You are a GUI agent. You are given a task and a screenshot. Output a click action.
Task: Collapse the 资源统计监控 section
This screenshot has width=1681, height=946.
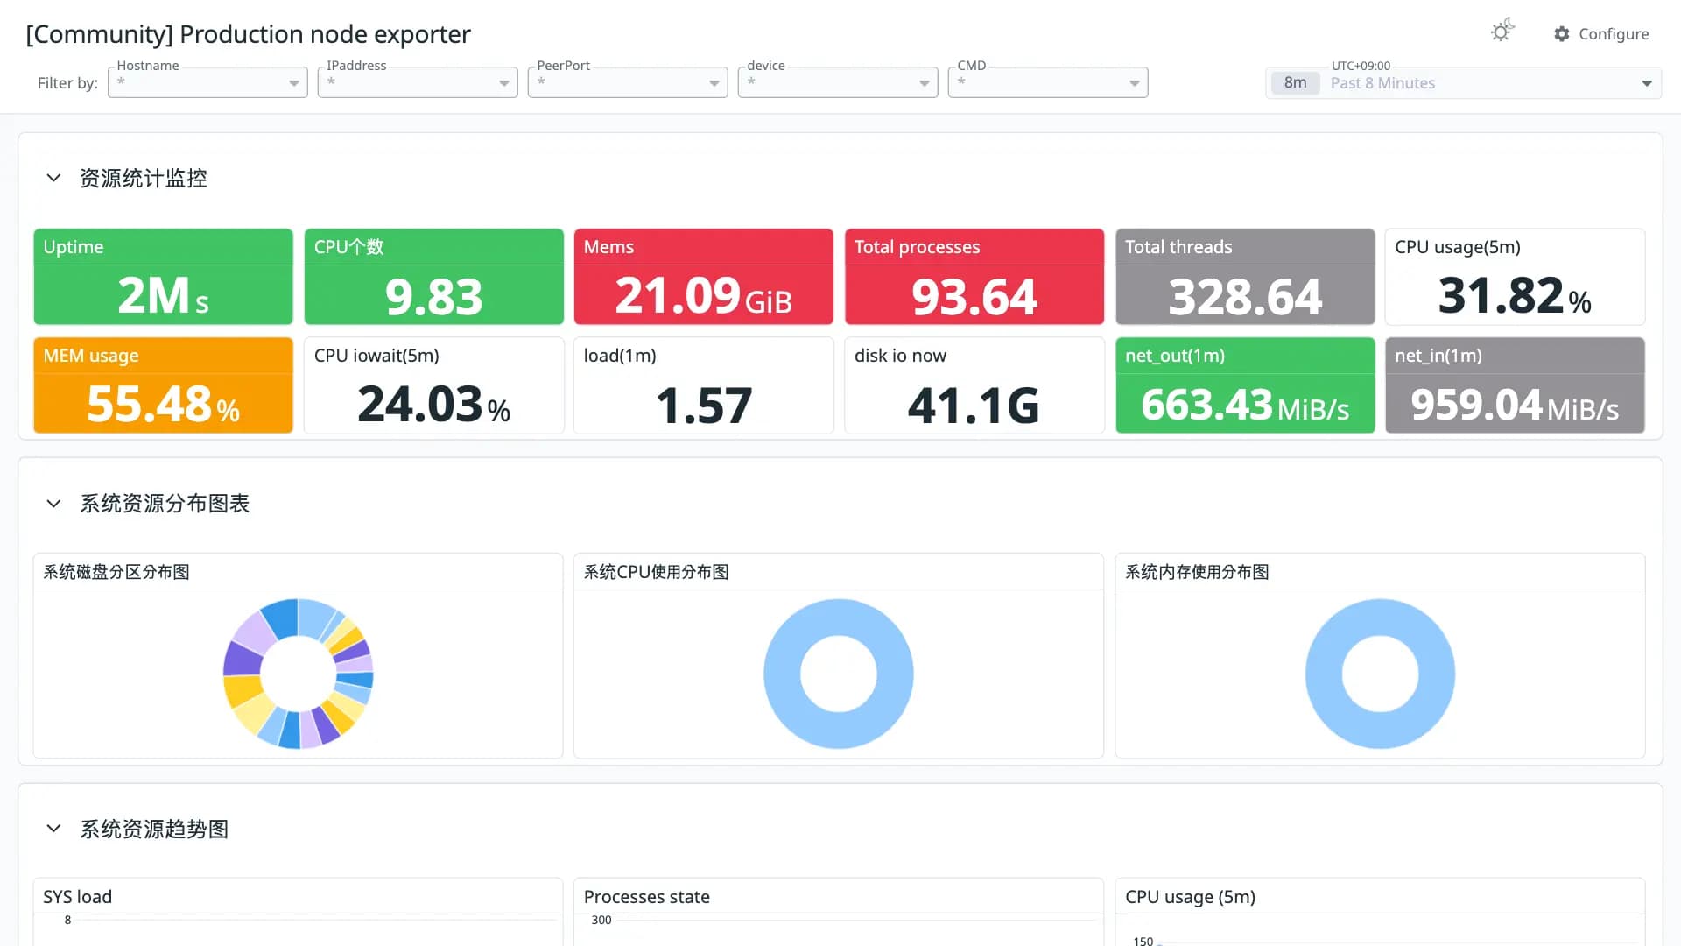(53, 178)
